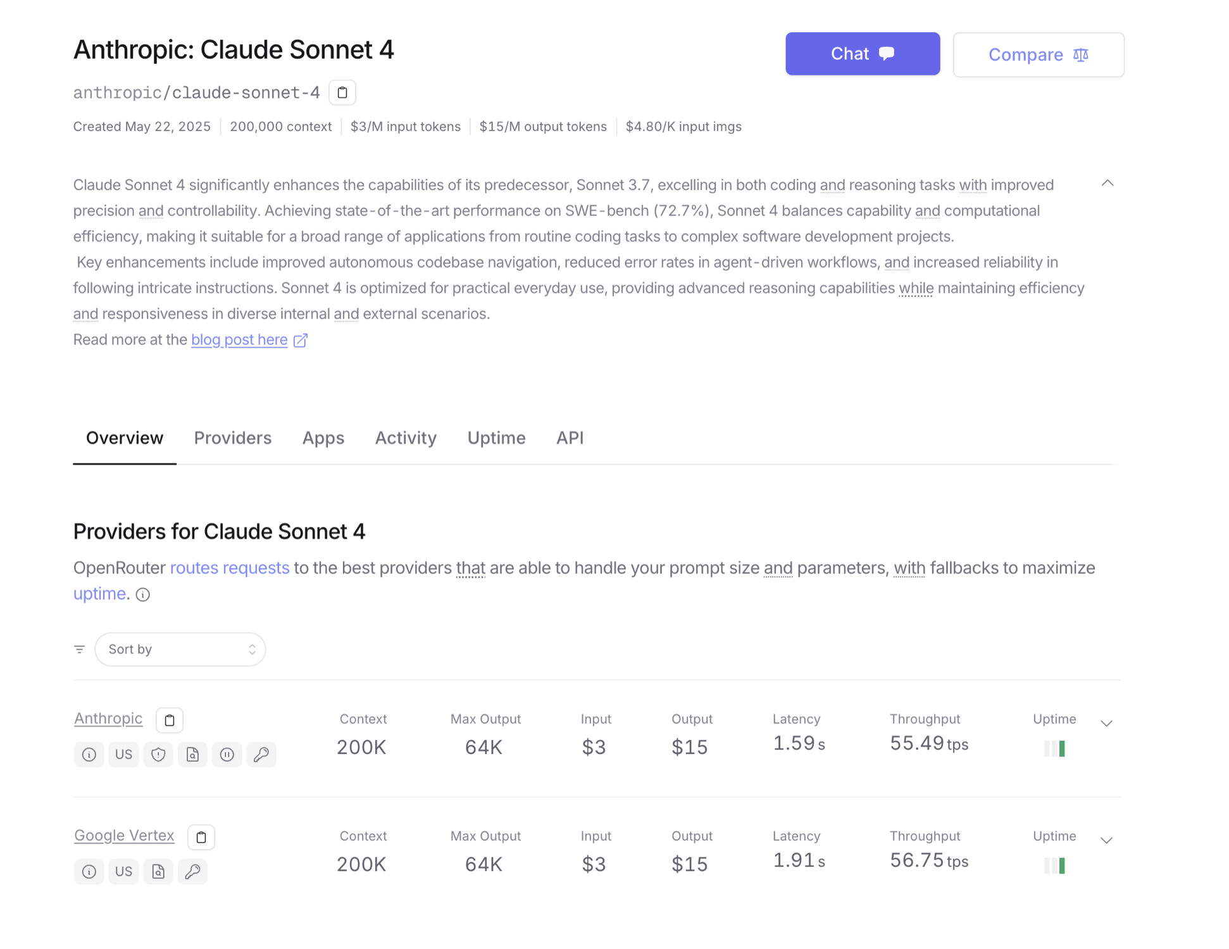Expand the Google Vertex provider row chevron

[1106, 841]
